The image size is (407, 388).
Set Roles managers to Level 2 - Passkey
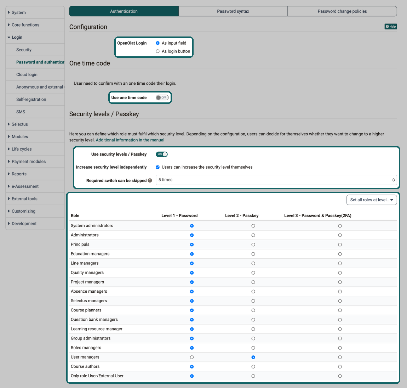(x=253, y=348)
